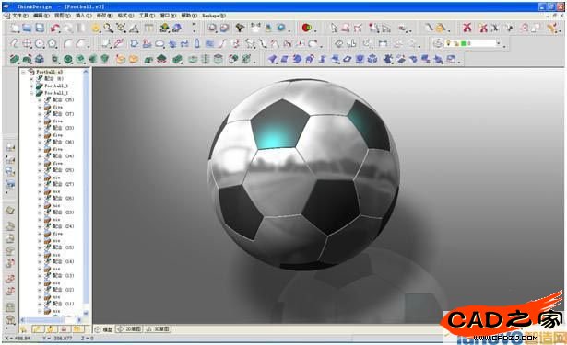Select the circle sketch tool

click(x=40, y=43)
